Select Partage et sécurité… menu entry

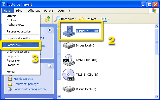coord(21,31)
